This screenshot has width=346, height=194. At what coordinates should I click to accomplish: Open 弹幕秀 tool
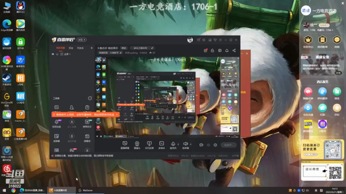pyautogui.click(x=87, y=138)
